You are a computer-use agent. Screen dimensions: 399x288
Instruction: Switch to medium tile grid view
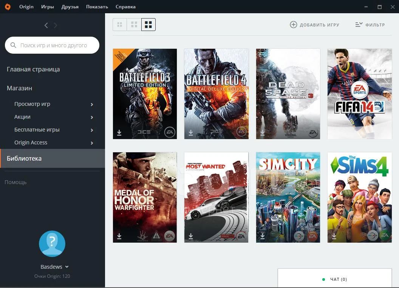click(134, 25)
